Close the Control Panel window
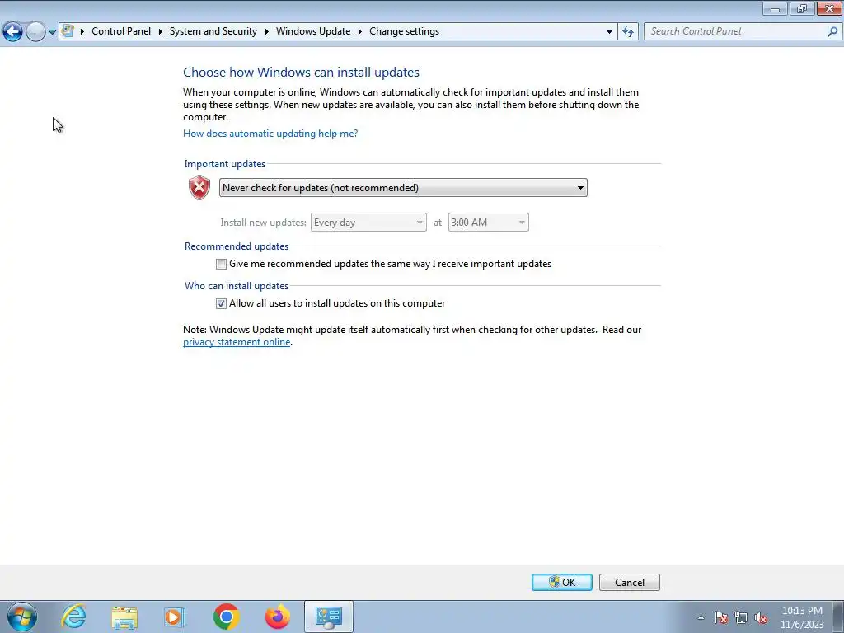The image size is (844, 633). click(x=829, y=9)
